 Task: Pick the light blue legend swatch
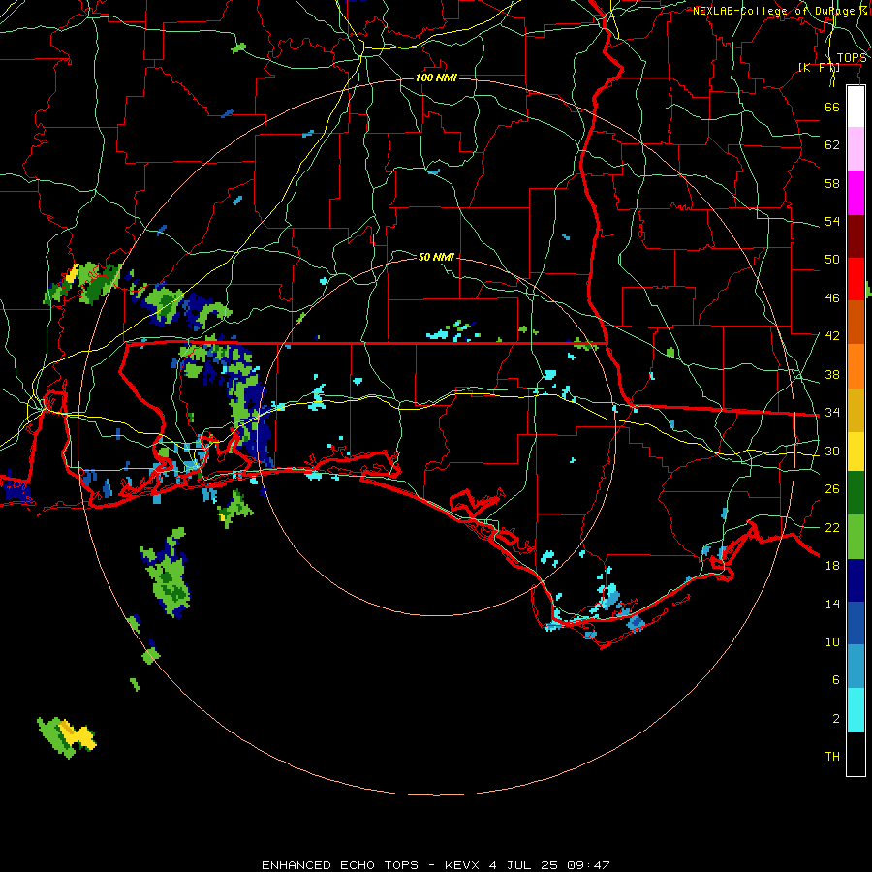(856, 667)
